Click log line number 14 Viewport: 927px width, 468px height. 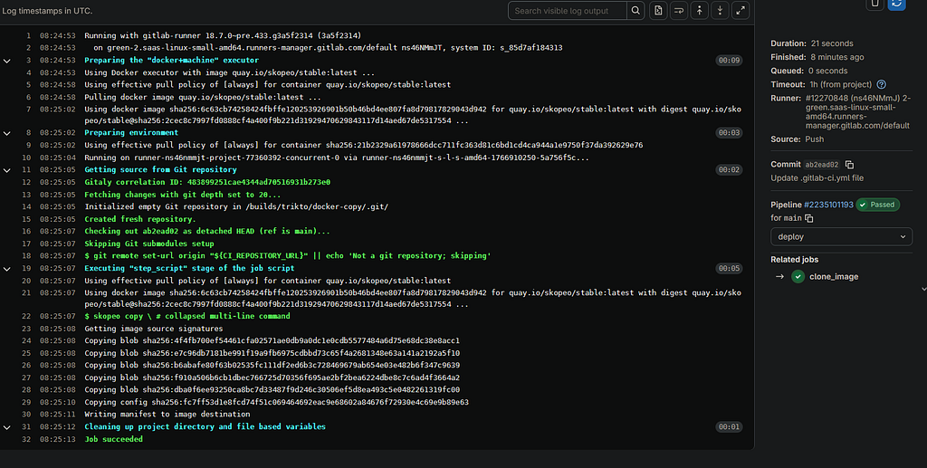26,206
